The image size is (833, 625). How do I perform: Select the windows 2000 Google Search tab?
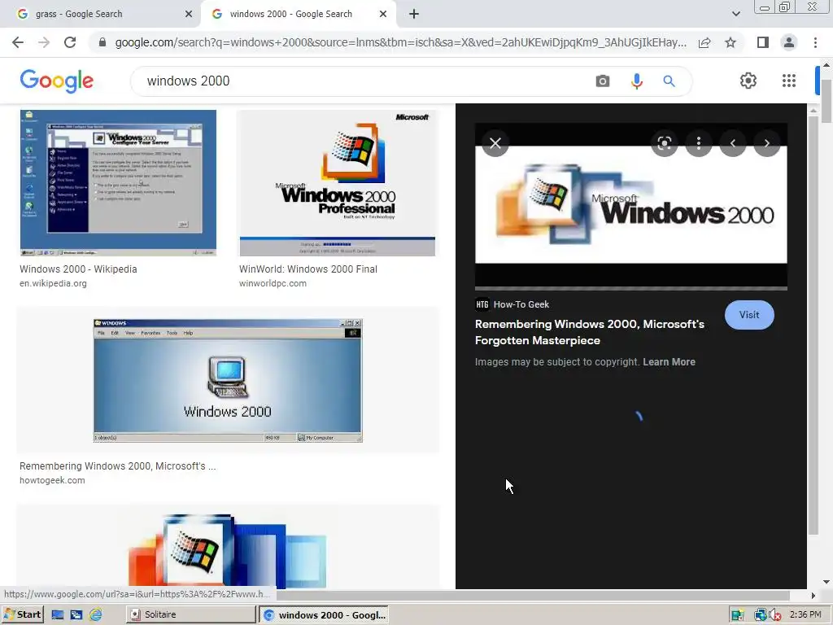pyautogui.click(x=298, y=15)
